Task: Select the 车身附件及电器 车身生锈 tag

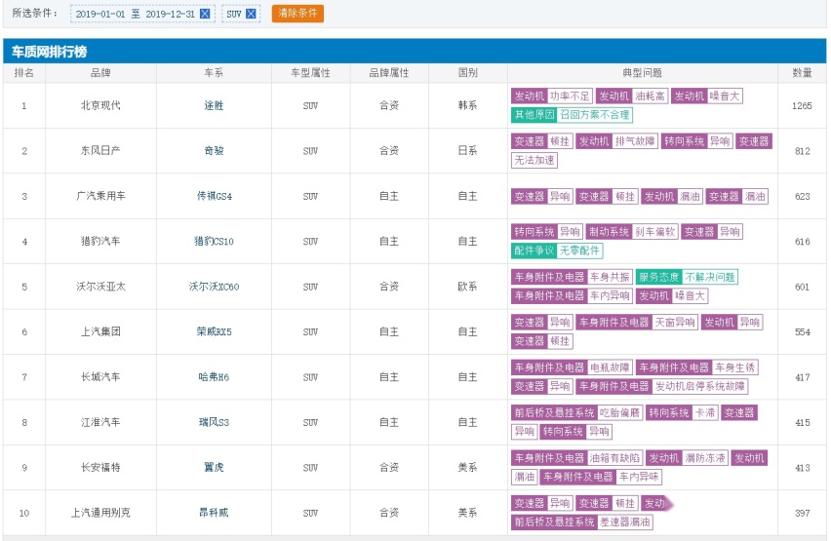Action: pyautogui.click(x=697, y=367)
